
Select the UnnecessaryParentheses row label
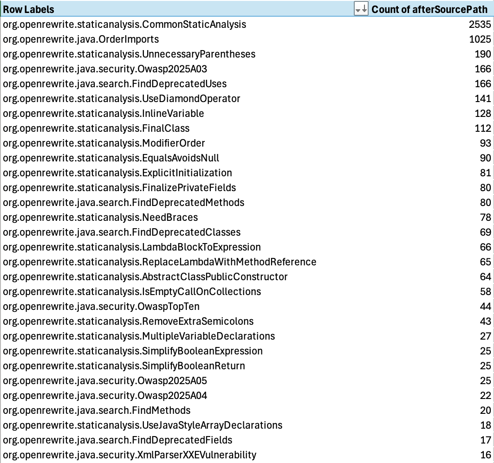click(129, 54)
